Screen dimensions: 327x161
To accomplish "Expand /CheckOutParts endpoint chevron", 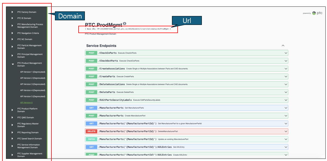I will click(x=286, y=61).
